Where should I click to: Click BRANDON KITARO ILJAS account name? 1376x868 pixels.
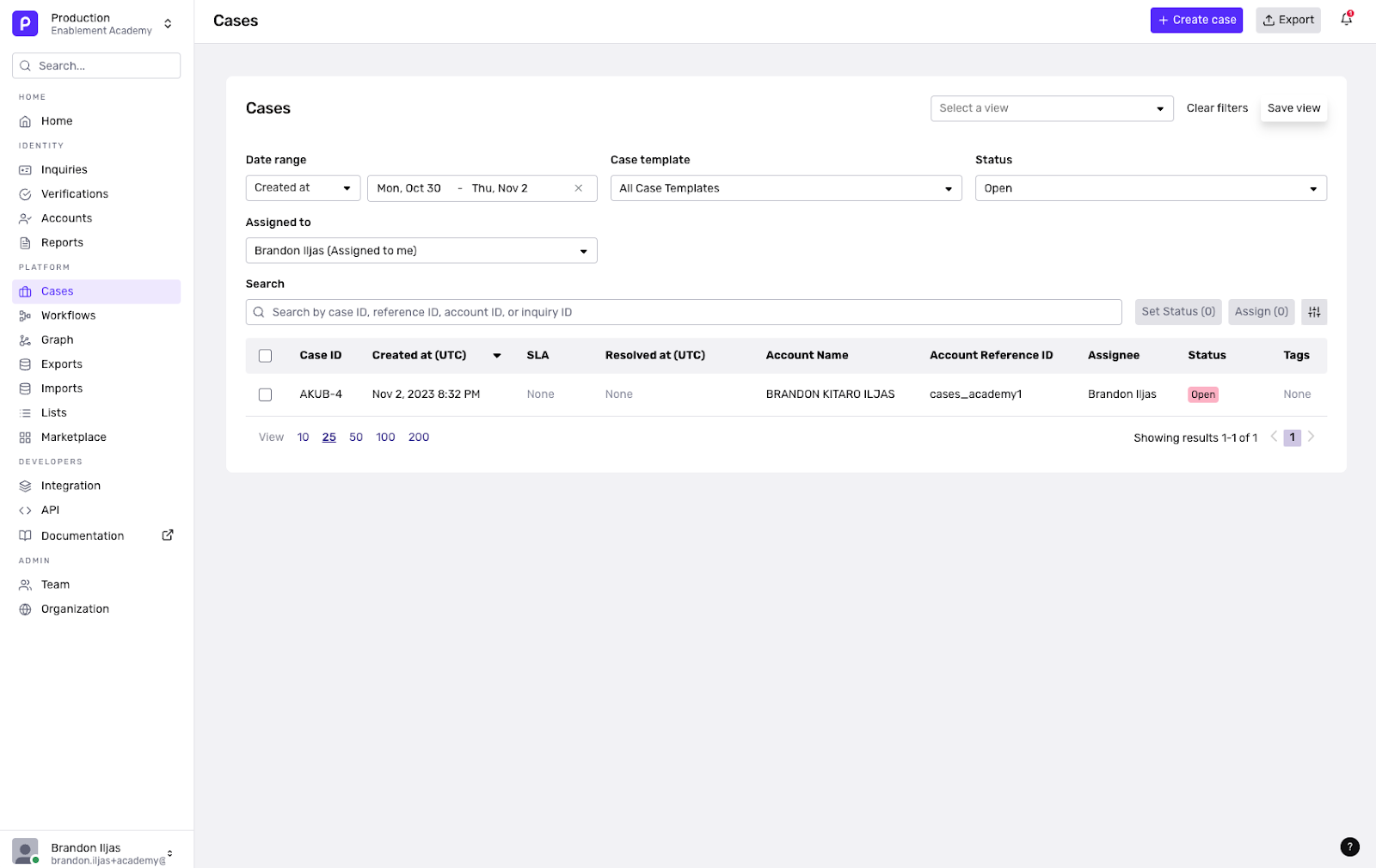pyautogui.click(x=830, y=394)
